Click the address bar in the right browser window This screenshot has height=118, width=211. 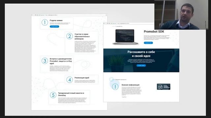pos(132,23)
